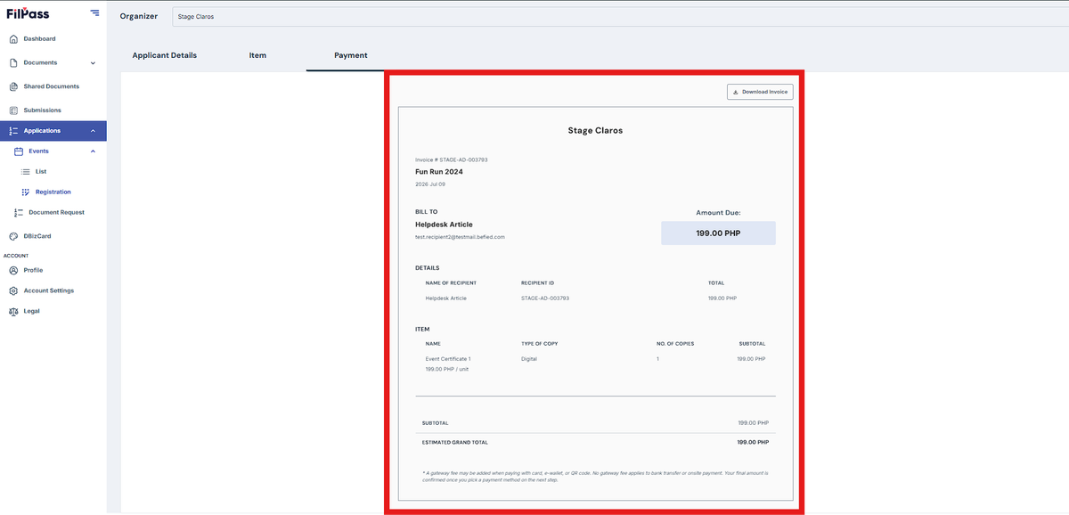This screenshot has height=515, width=1069.
Task: Click the download arrow icon on invoice button
Action: 735,92
